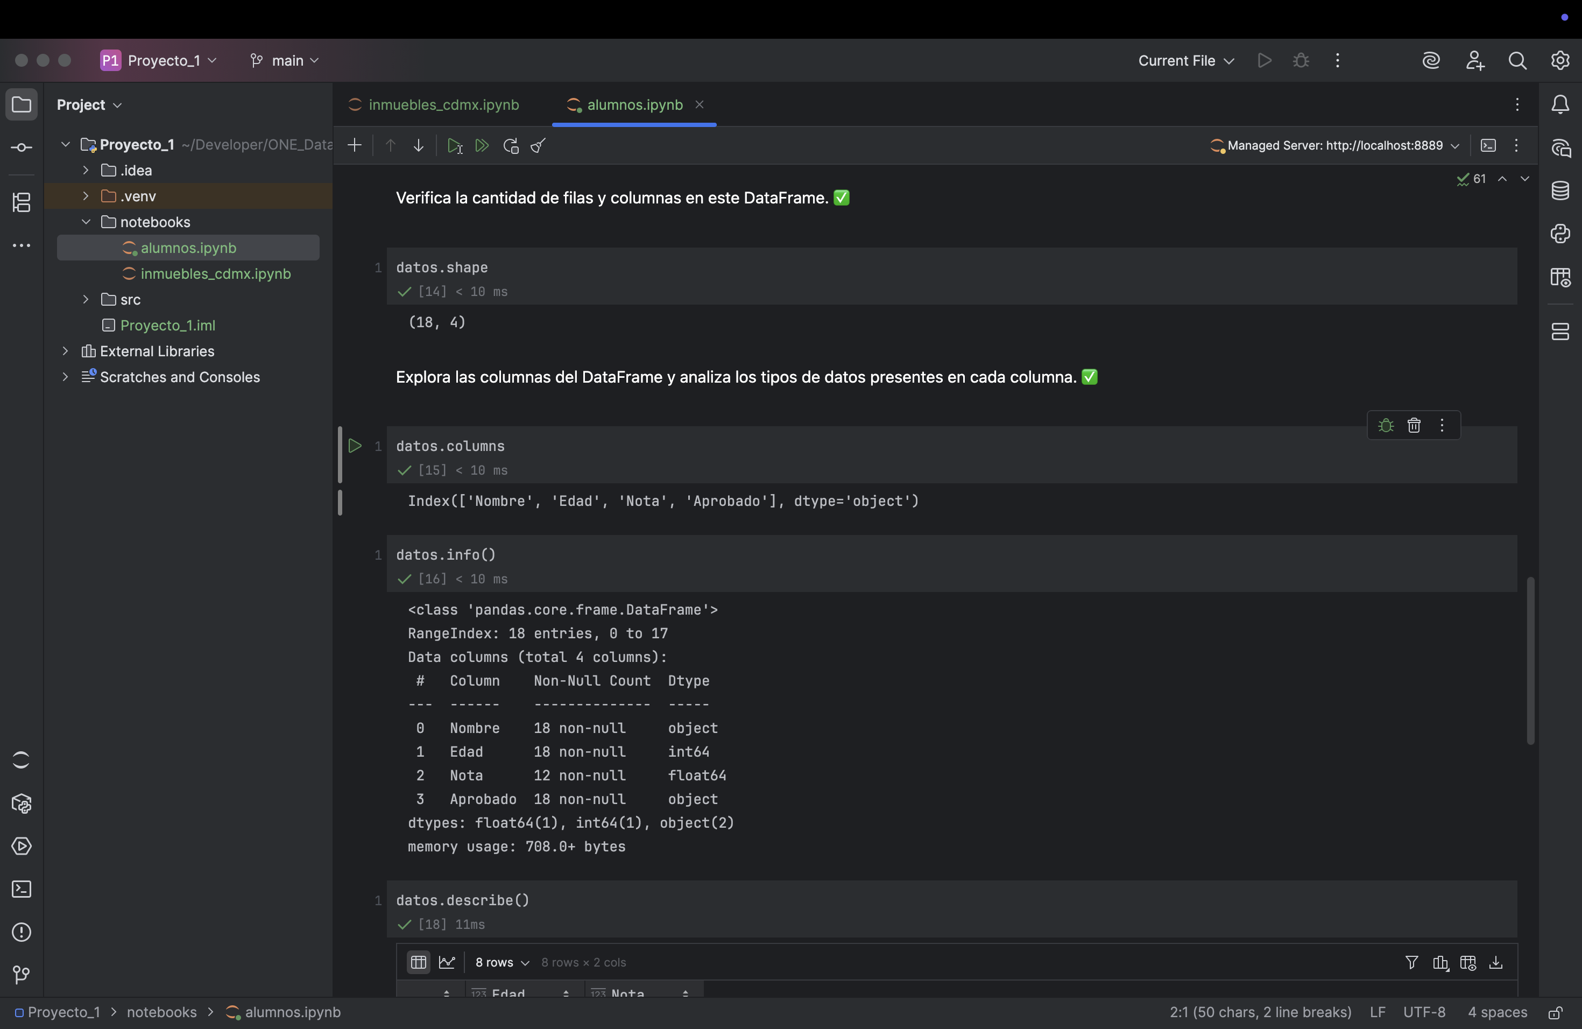Open the Git tool window
Image resolution: width=1582 pixels, height=1029 pixels.
22,975
